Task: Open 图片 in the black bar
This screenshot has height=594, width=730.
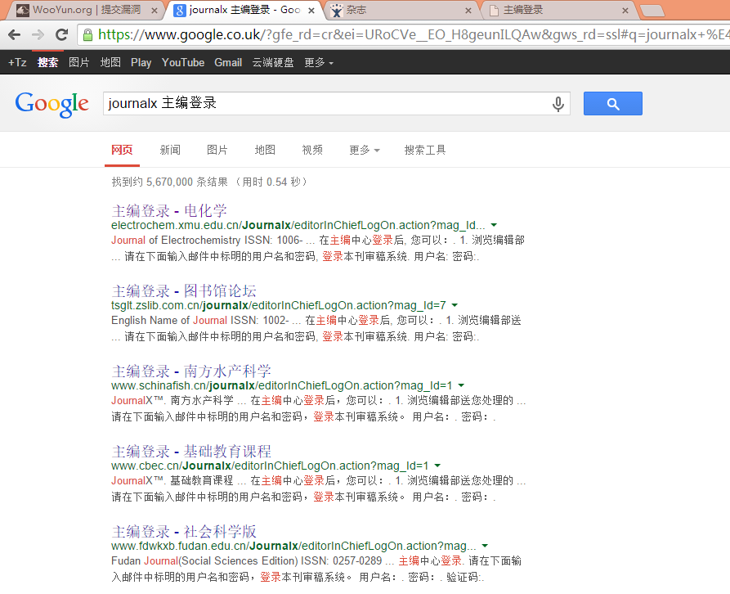Action: click(x=78, y=62)
